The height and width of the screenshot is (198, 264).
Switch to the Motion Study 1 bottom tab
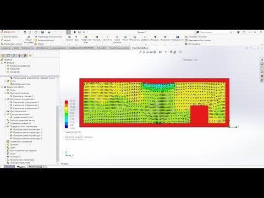(36, 167)
